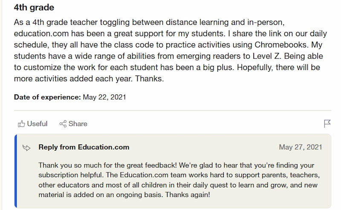Mark the review as Useful
Viewport: 341px width, 210px height.
click(33, 124)
